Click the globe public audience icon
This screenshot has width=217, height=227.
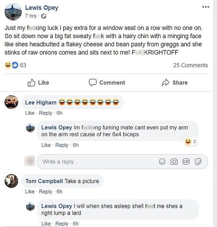pos(43,16)
